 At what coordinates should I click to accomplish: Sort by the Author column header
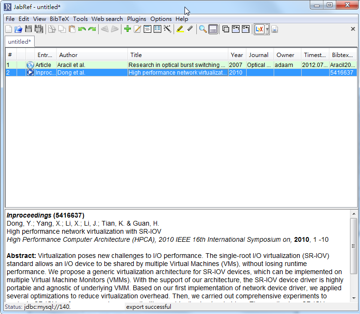(x=92, y=55)
